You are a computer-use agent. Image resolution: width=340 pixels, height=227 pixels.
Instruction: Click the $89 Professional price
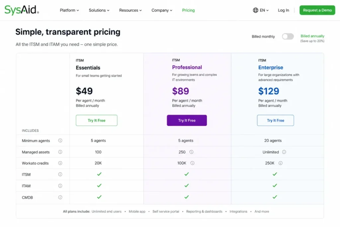(x=180, y=91)
